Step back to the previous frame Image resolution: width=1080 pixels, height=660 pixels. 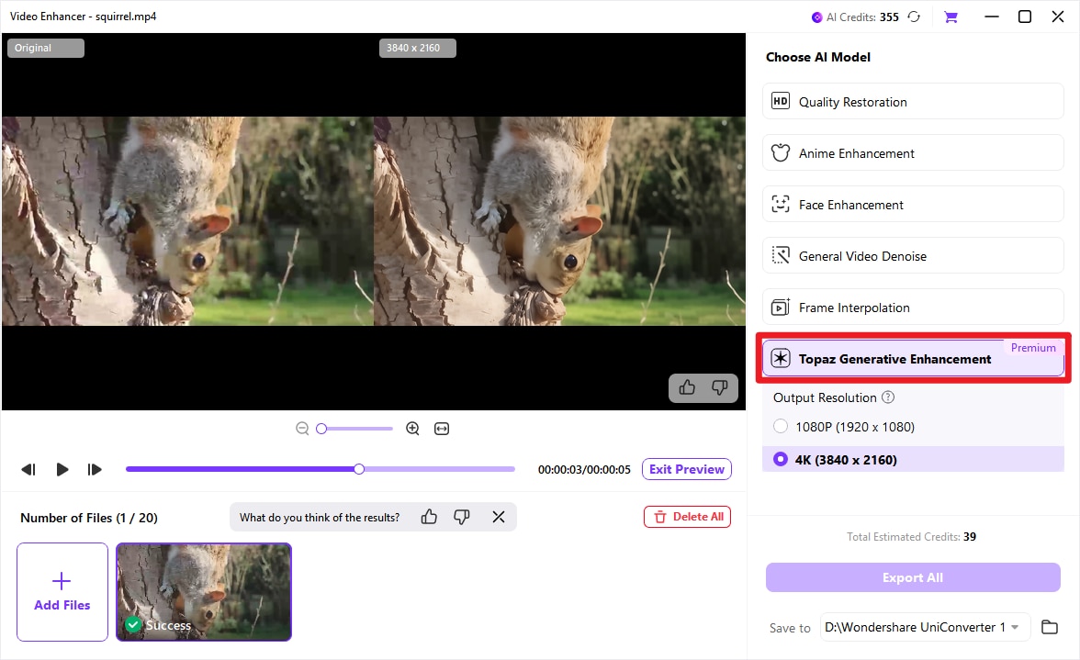point(28,469)
